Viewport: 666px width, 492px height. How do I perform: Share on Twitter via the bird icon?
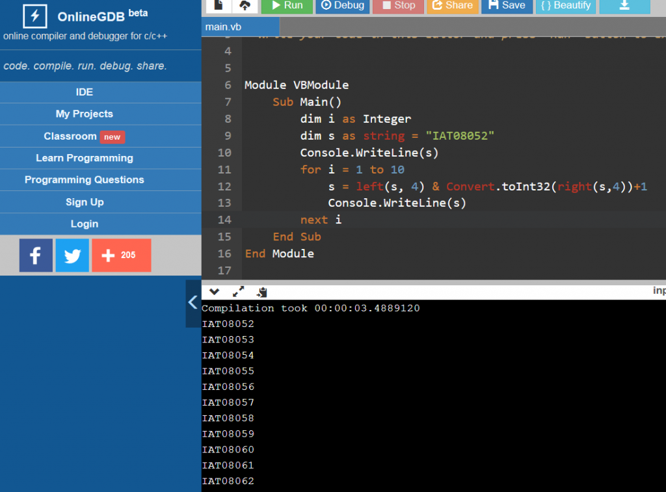tap(72, 255)
